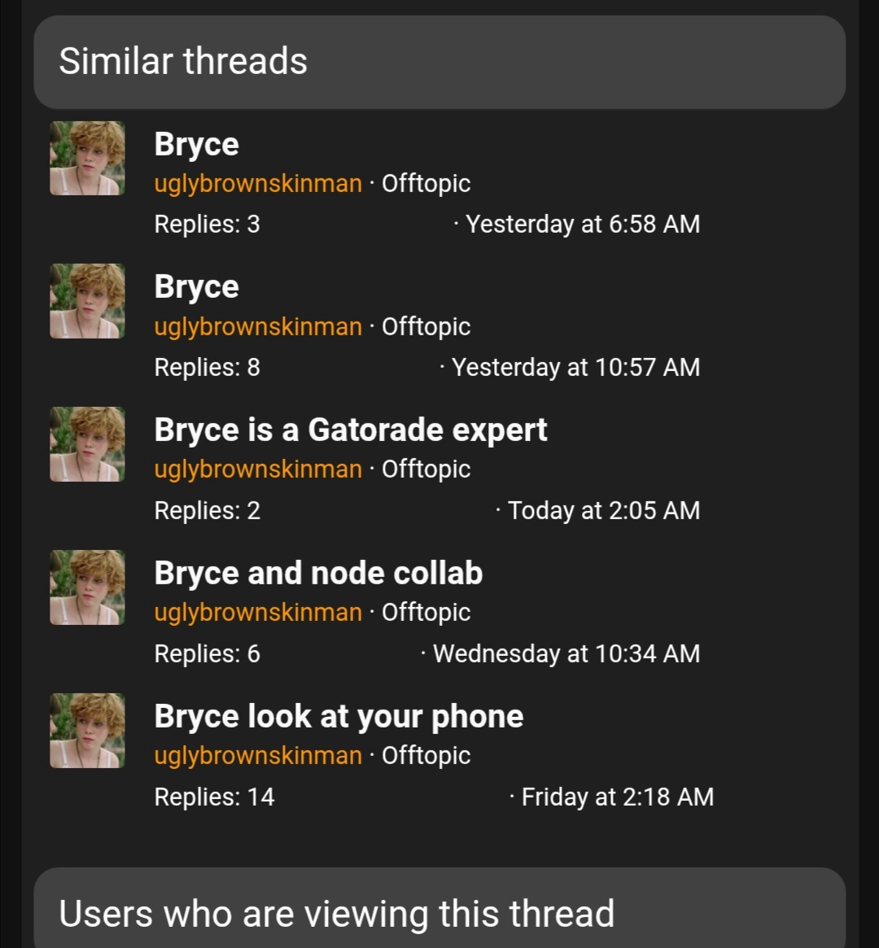Screen dimensions: 879x948
Task: View uglybrownskinman's profile under the node collab thread
Action: 257,612
